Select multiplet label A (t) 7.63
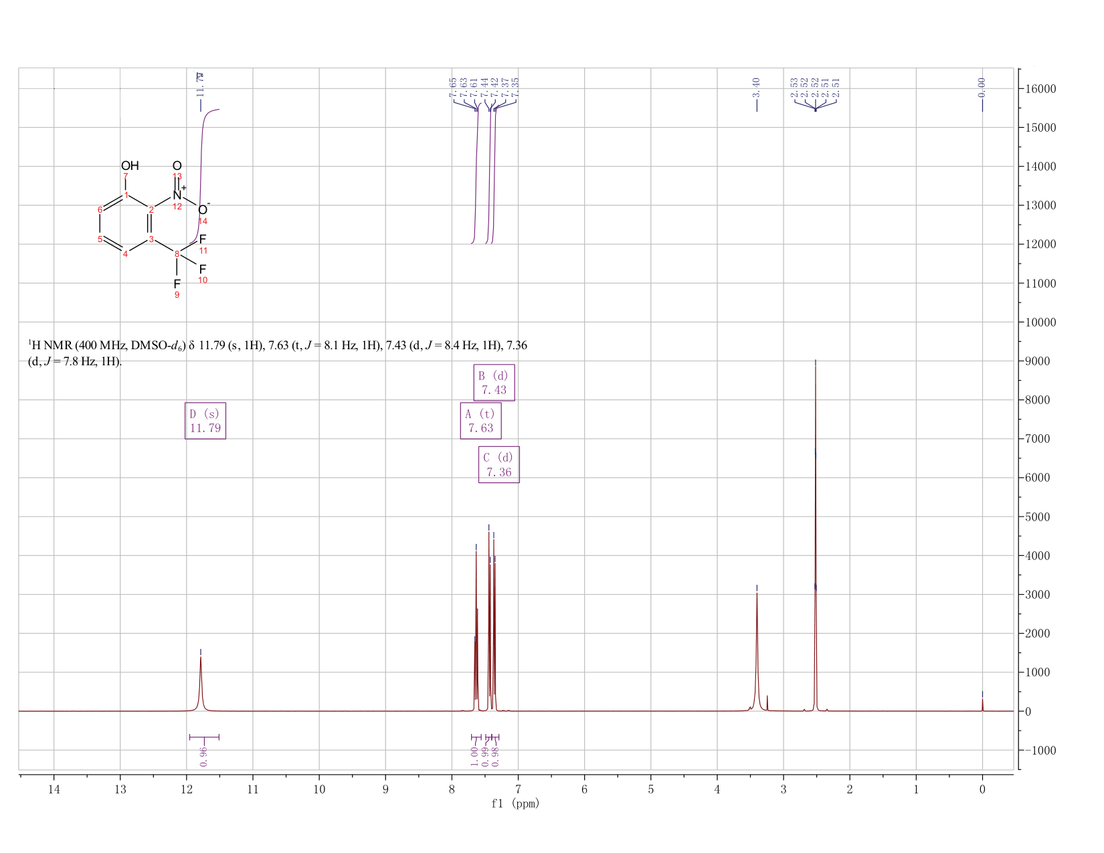Screen dimensions: 1104x853 [481, 421]
